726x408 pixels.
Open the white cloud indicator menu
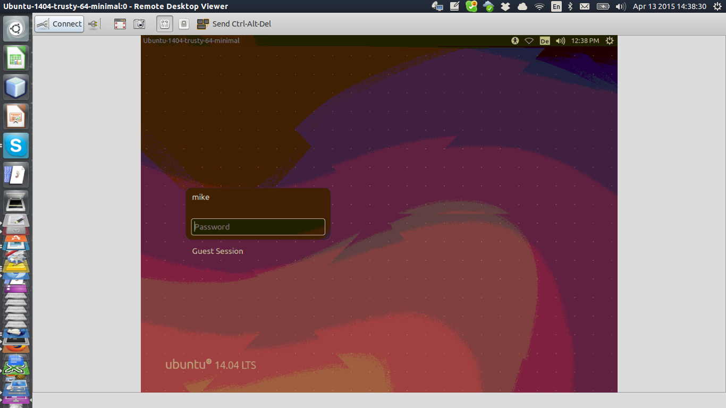tap(522, 6)
